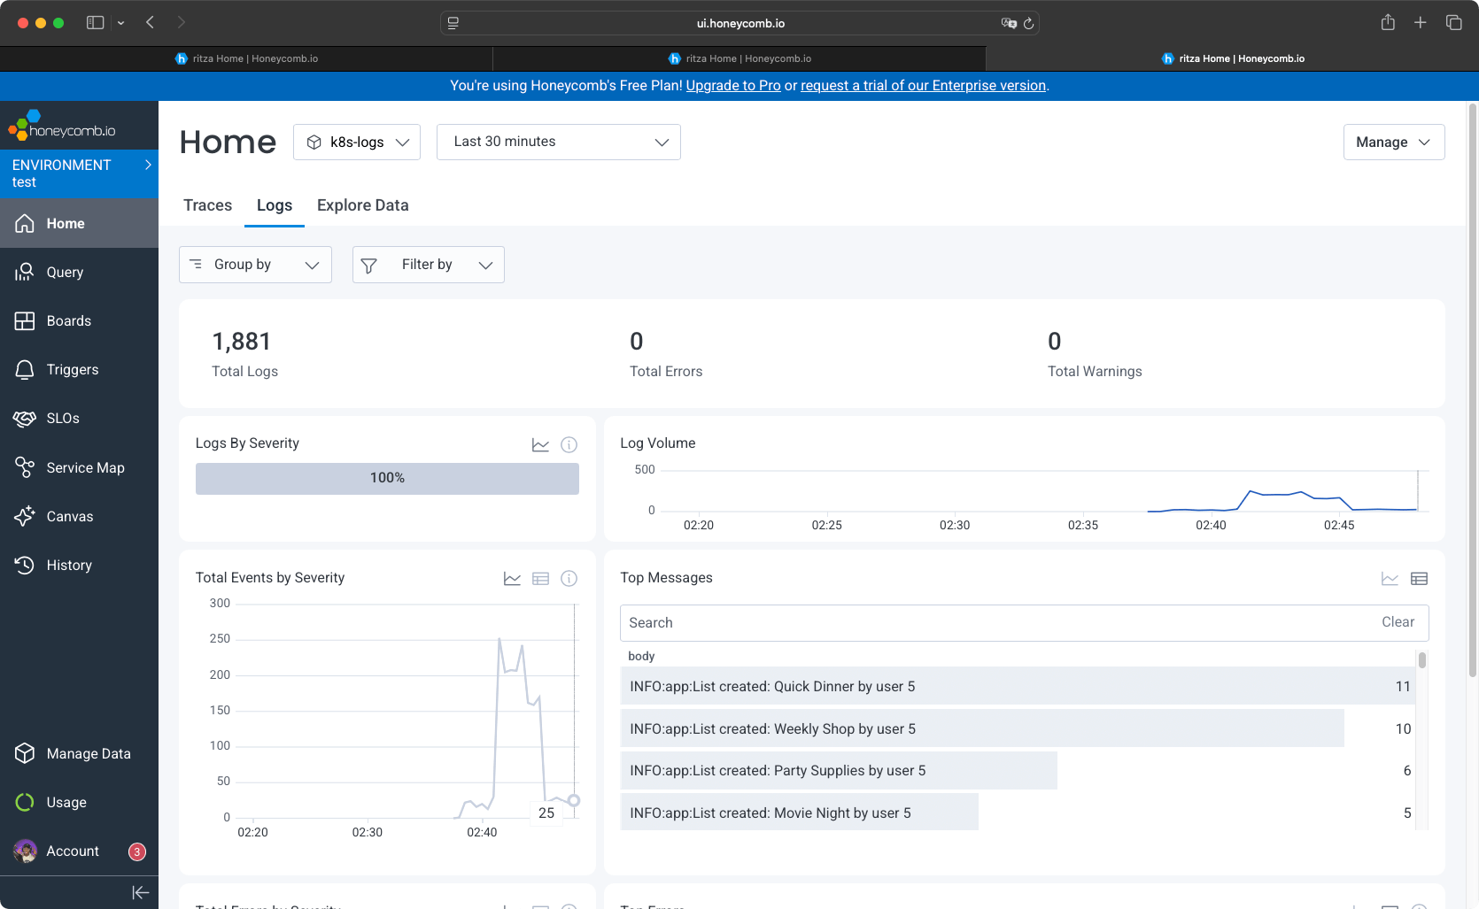
Task: Click the Top Messages search field
Action: click(992, 623)
